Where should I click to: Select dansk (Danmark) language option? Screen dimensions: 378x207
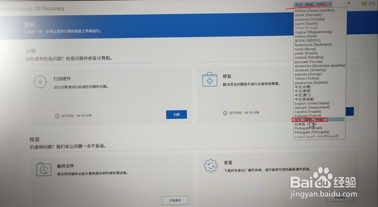click(x=308, y=15)
